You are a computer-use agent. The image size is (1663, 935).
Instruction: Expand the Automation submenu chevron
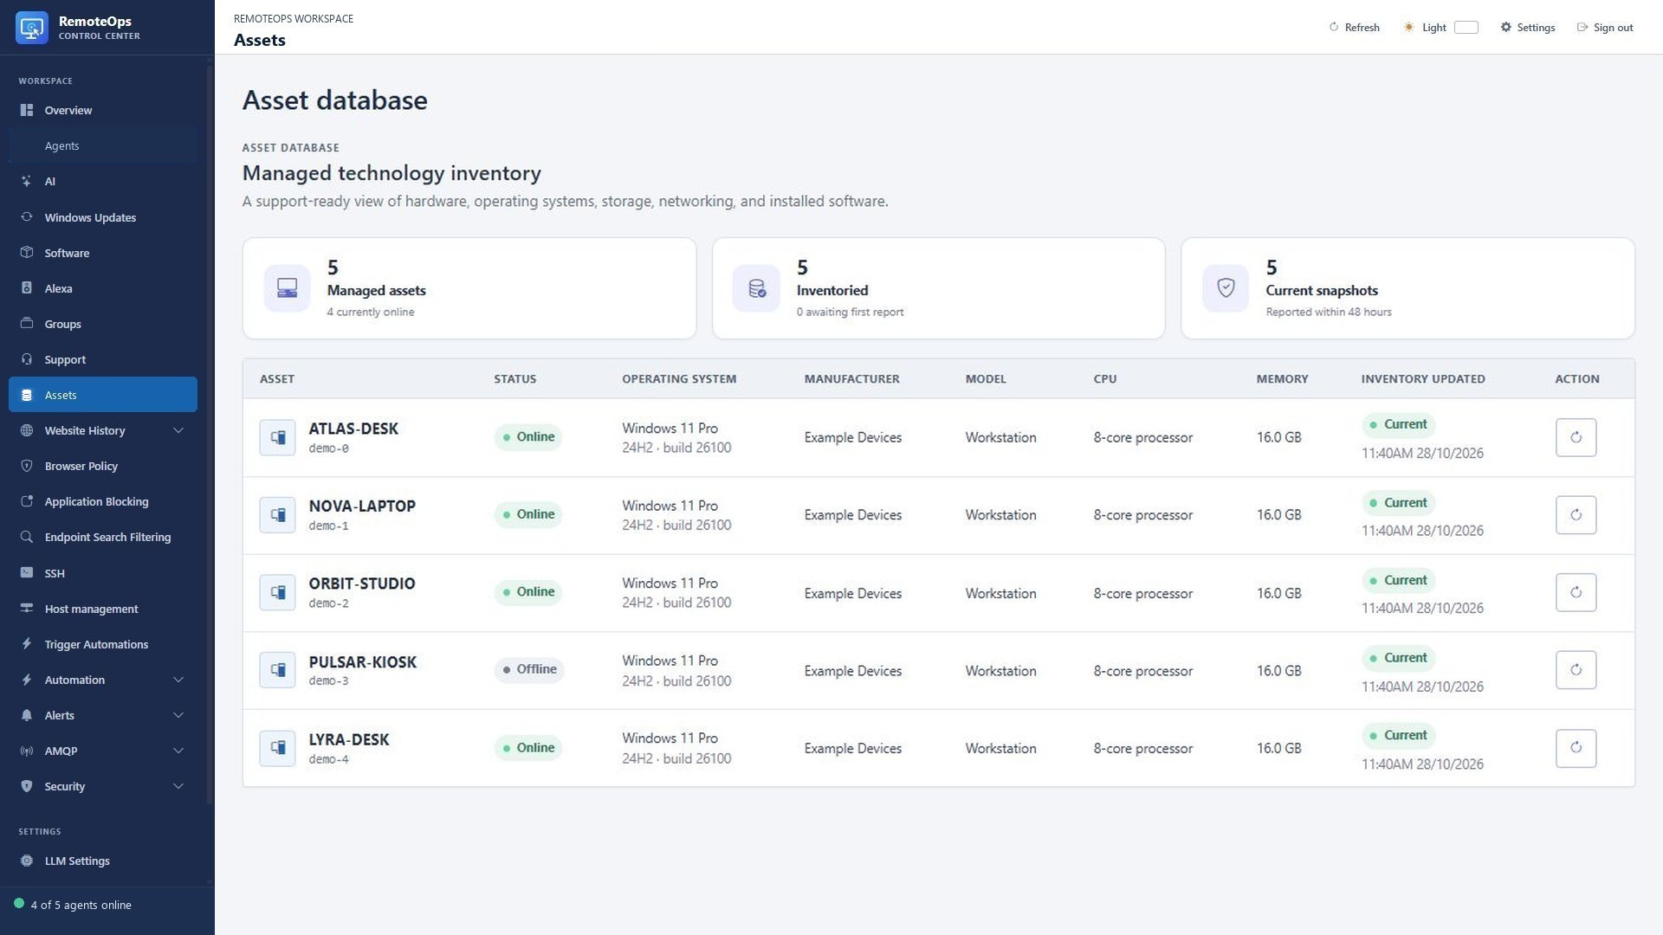[178, 680]
